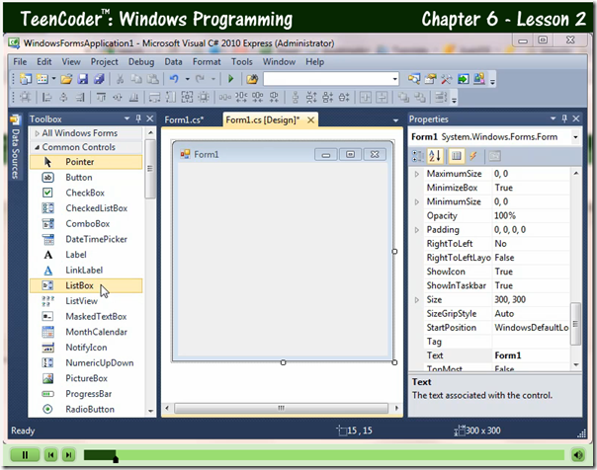Click the Undo toolbar icon

pos(174,79)
